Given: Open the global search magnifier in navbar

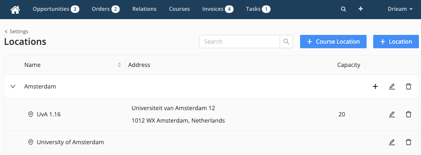Looking at the screenshot, I should coord(343,9).
